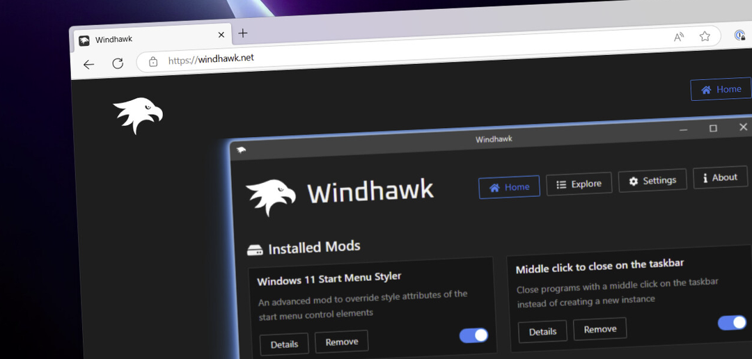The width and height of the screenshot is (752, 359).
Task: Click the small hawk icon in Windhawk title bar
Action: click(241, 150)
